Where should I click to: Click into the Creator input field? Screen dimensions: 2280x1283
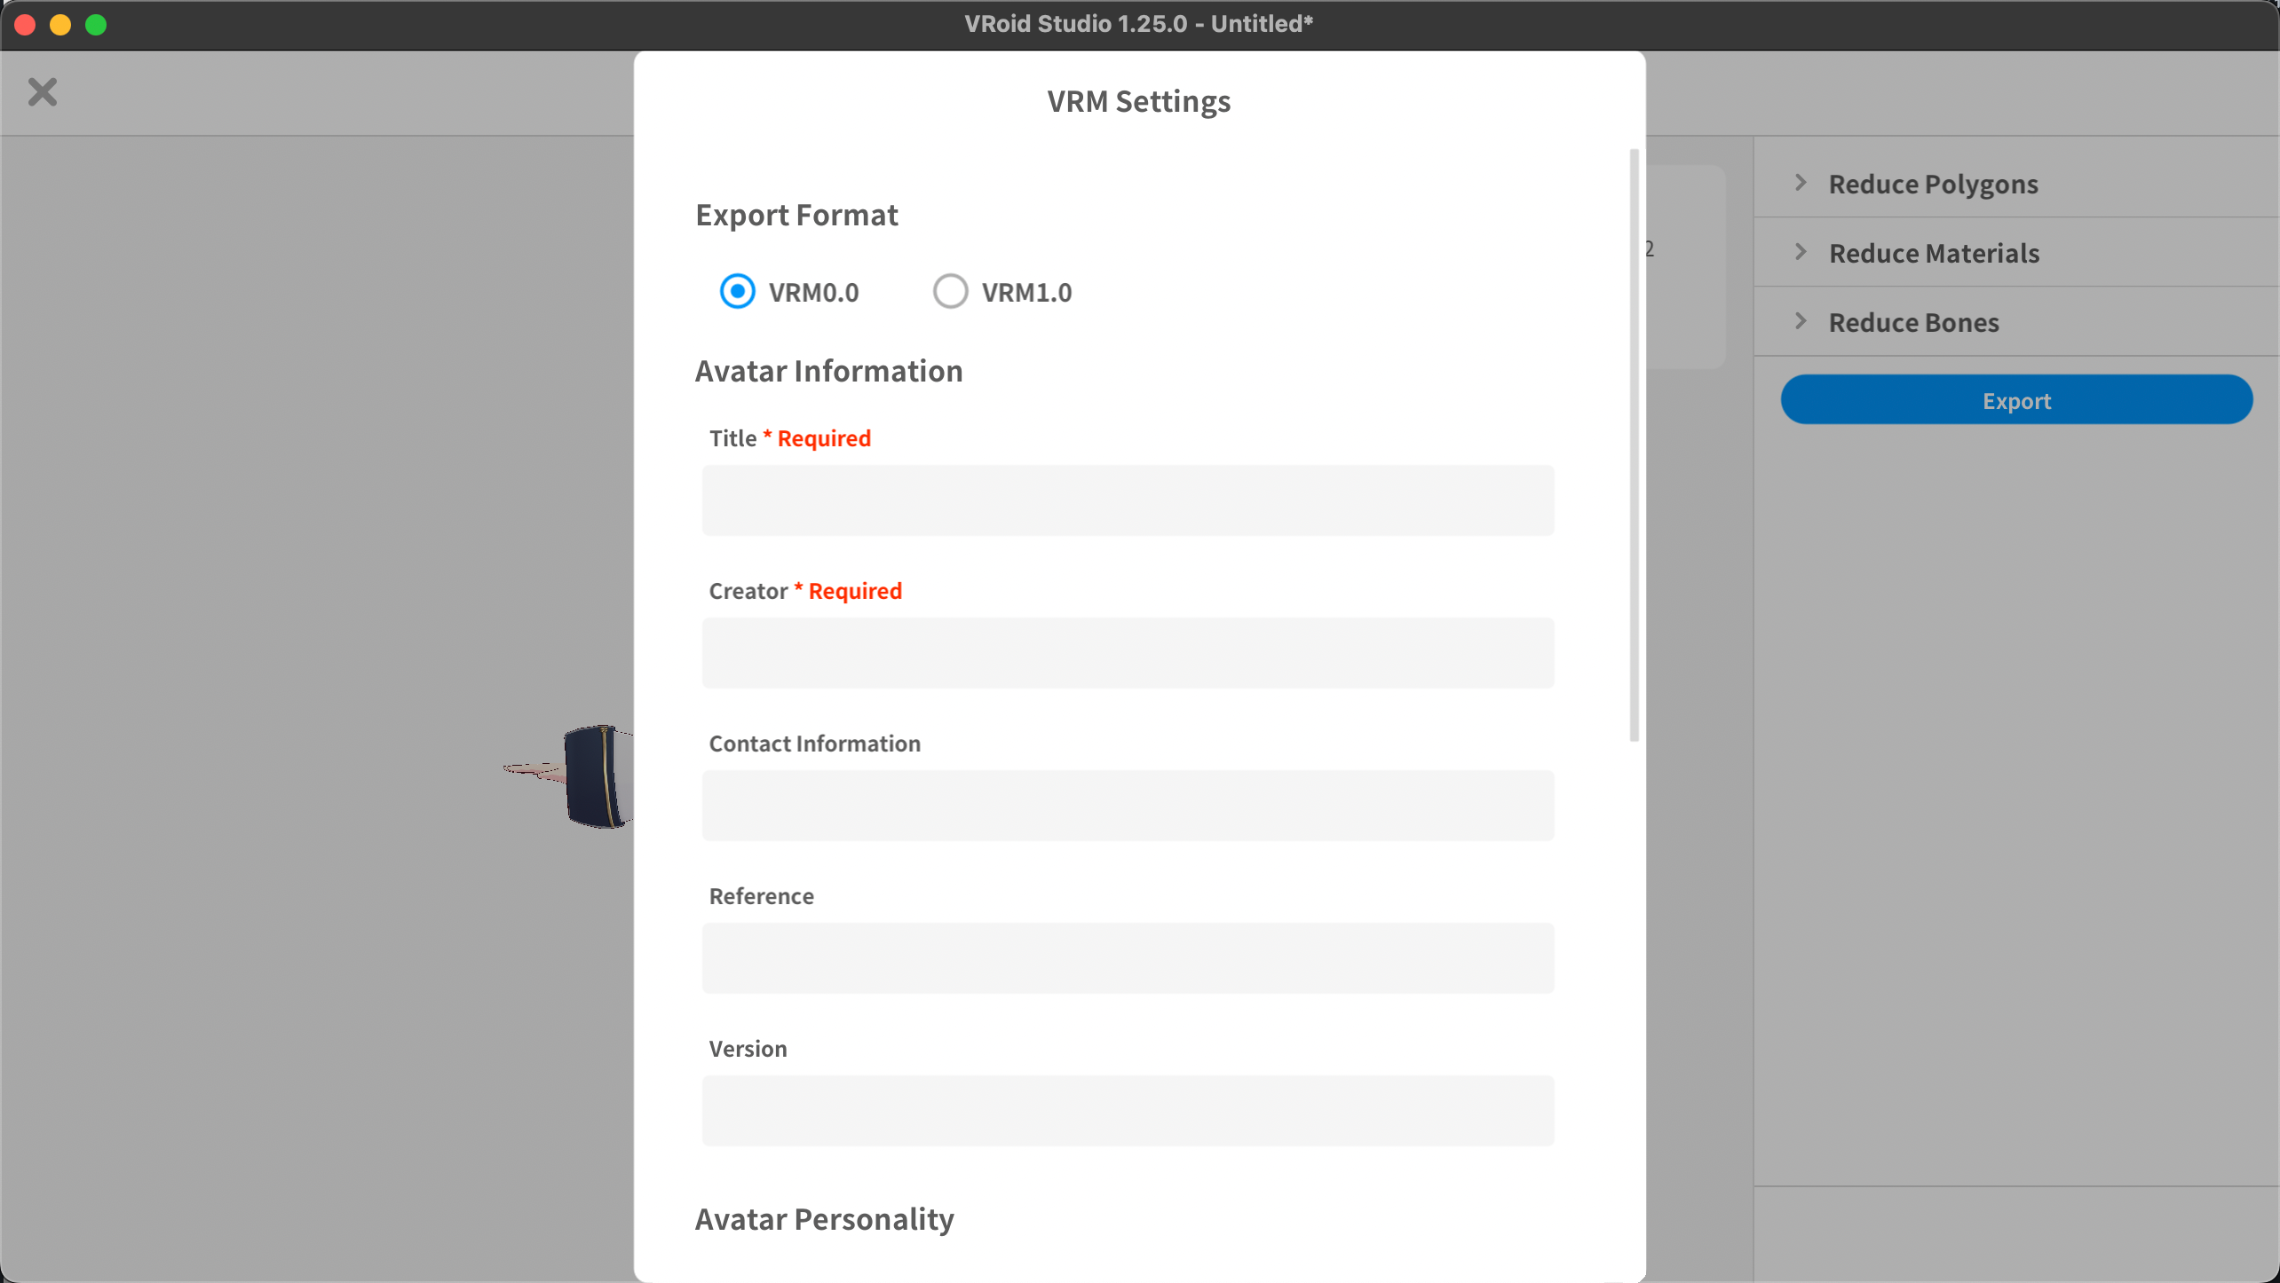(1128, 653)
